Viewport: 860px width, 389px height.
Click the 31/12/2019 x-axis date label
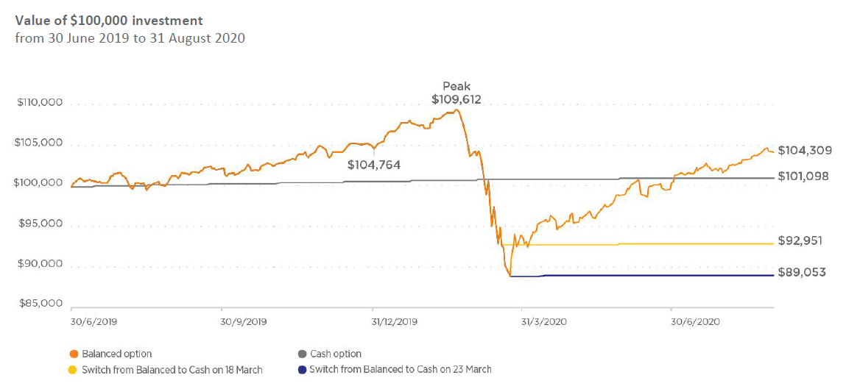pos(395,321)
